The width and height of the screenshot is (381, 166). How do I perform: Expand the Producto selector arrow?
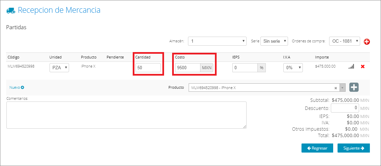point(342,88)
